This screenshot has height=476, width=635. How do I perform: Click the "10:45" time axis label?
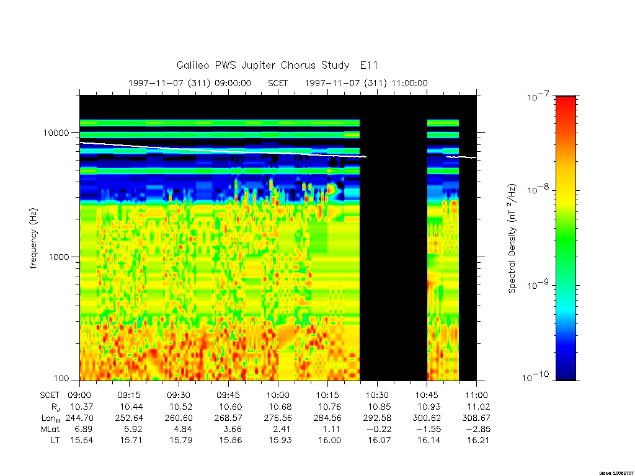click(427, 395)
